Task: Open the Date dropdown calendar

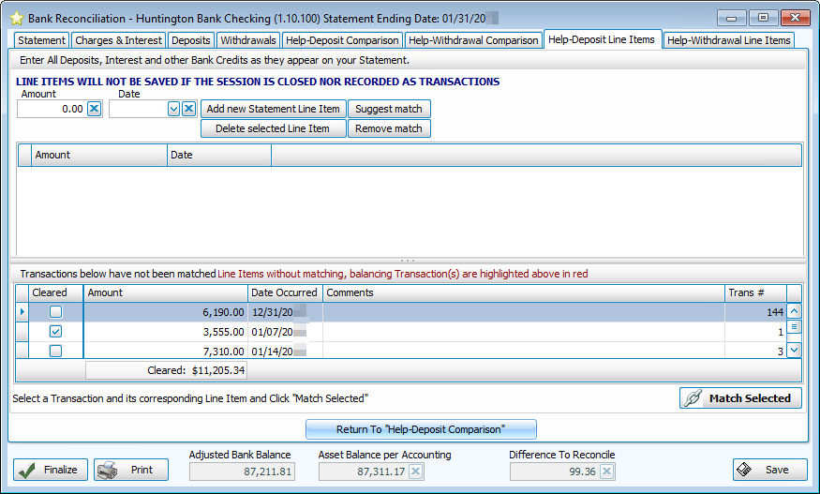Action: tap(173, 109)
